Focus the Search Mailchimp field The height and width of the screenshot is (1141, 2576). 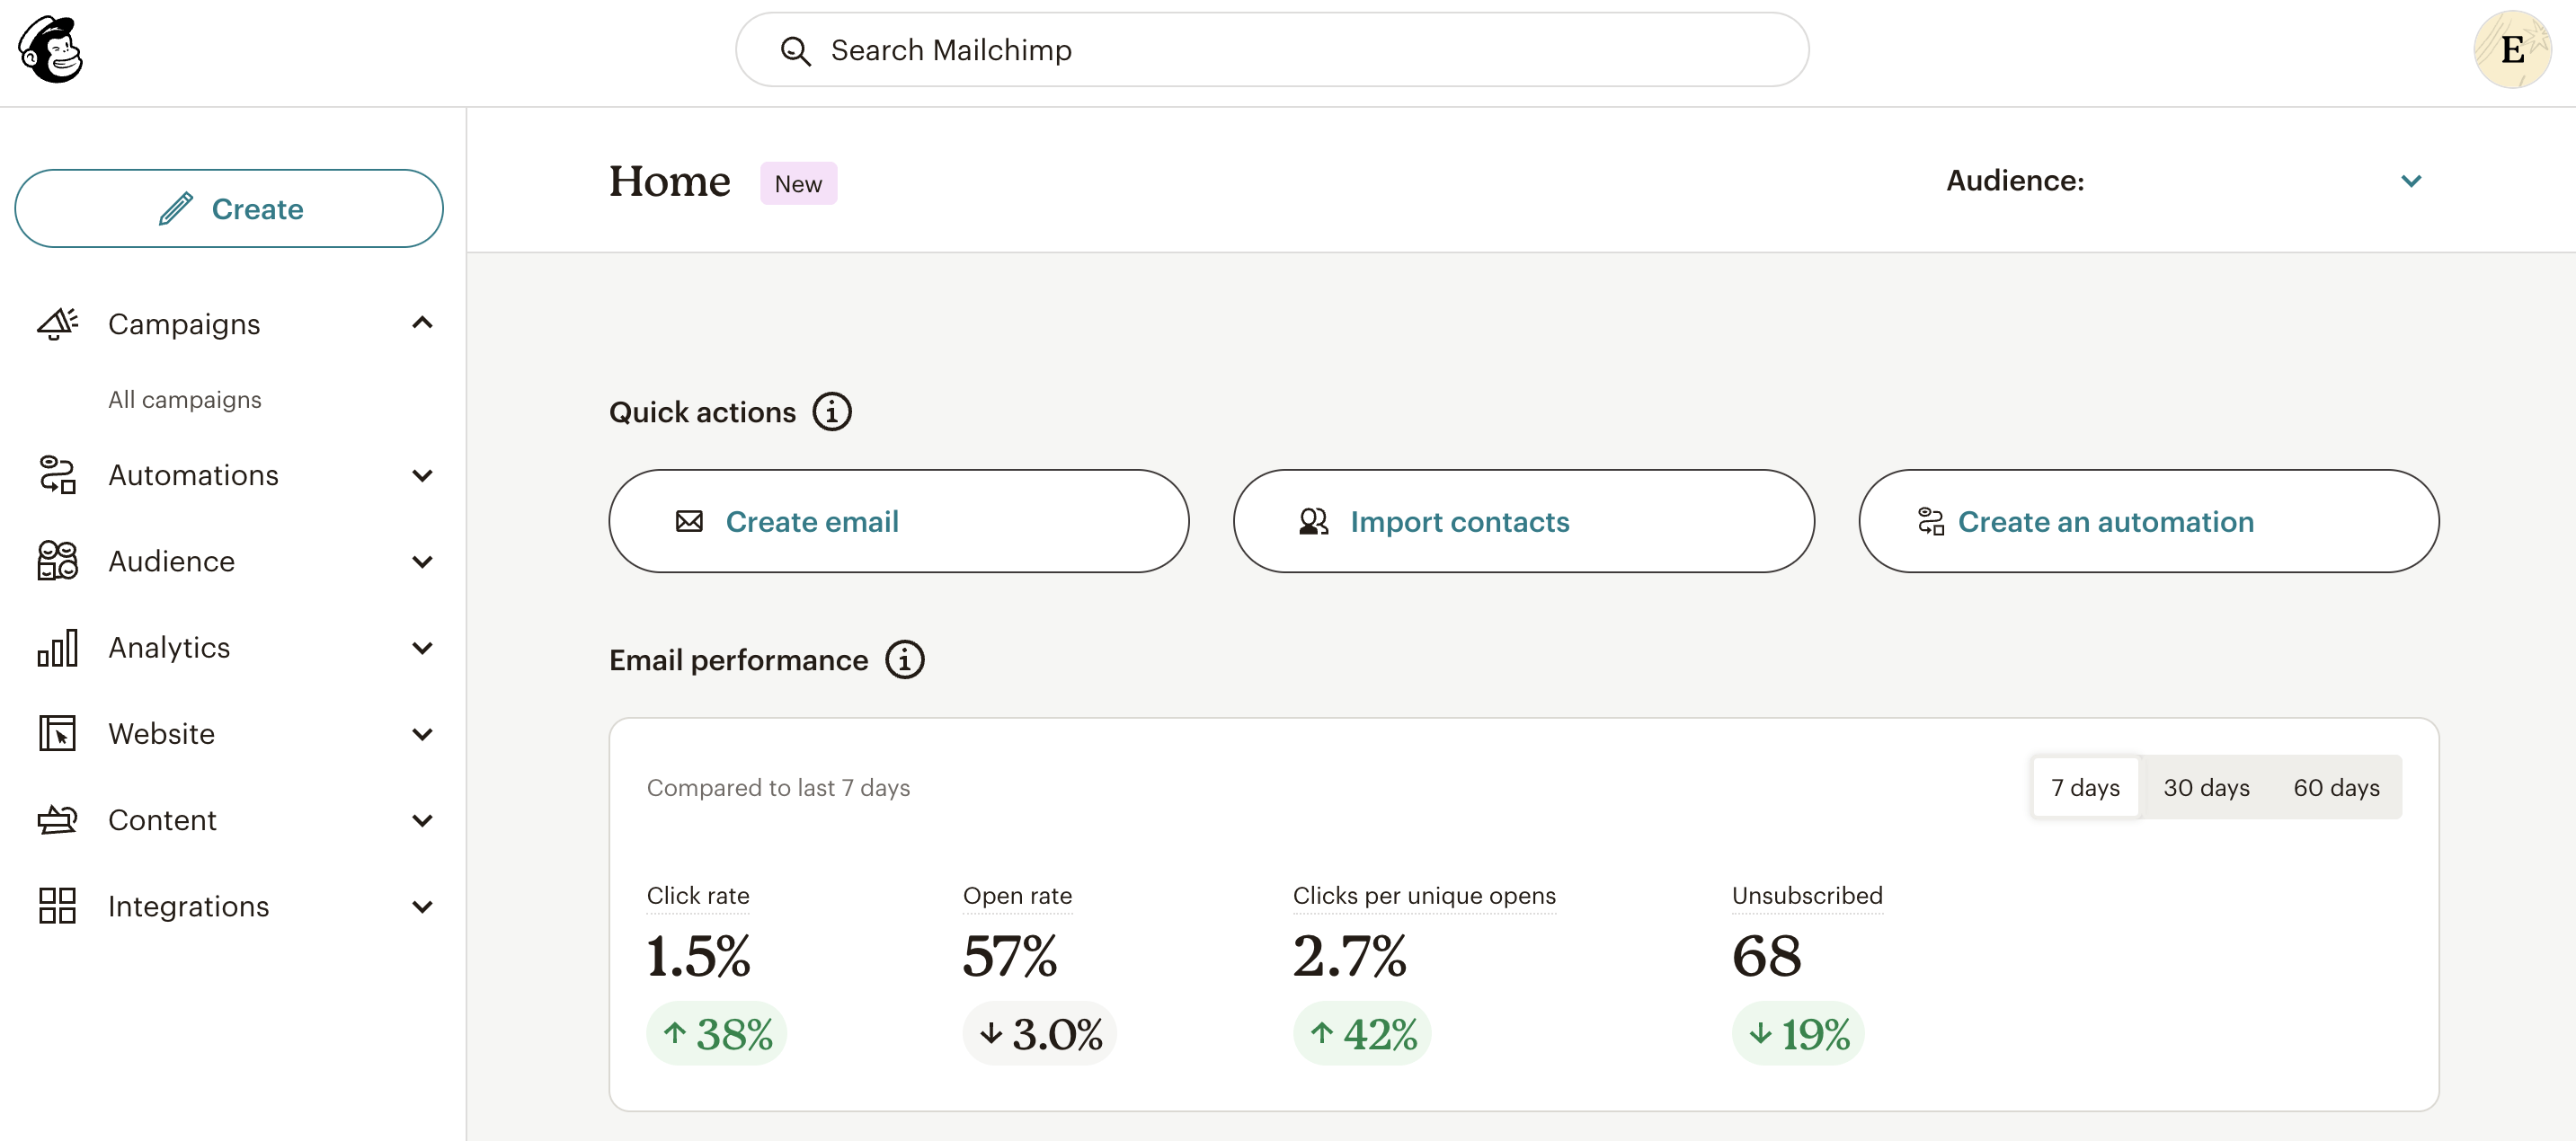1272,50
